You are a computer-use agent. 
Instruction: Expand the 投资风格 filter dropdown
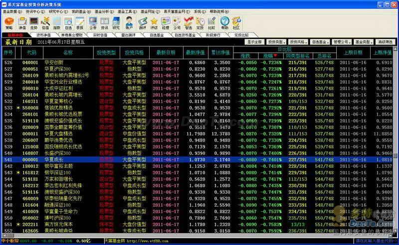tap(298, 42)
